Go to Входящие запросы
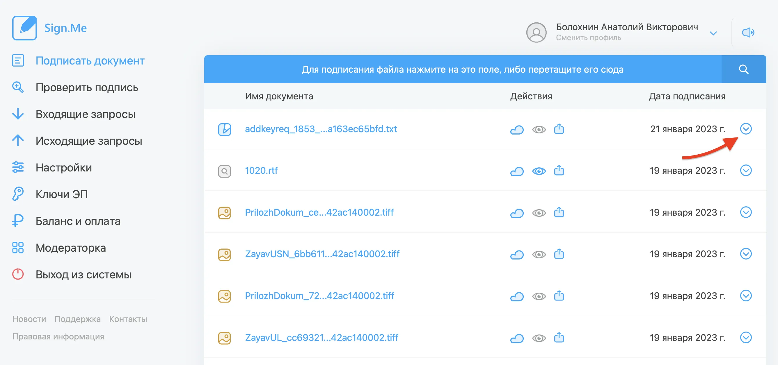The image size is (778, 365). pos(73,114)
